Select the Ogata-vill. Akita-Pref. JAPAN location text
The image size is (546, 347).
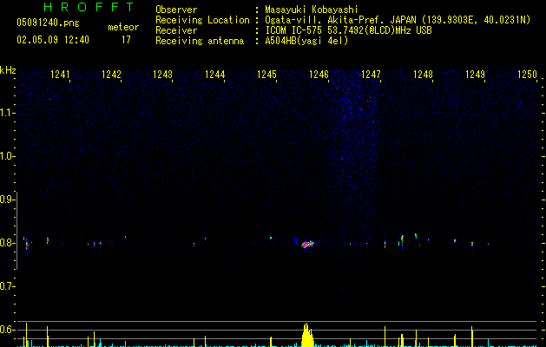point(398,20)
